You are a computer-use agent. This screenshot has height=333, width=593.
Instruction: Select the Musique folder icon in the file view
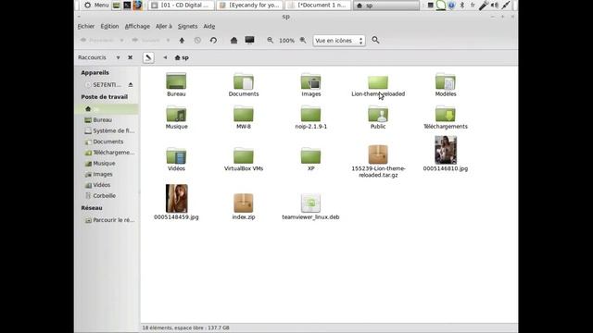point(176,114)
